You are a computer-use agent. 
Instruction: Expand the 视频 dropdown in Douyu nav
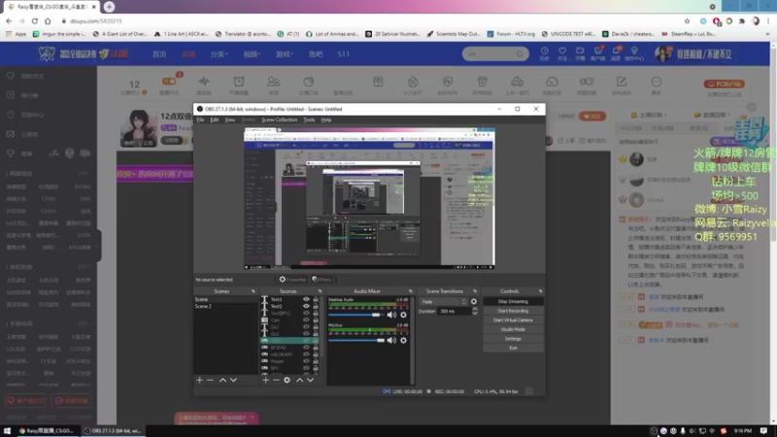pos(252,54)
